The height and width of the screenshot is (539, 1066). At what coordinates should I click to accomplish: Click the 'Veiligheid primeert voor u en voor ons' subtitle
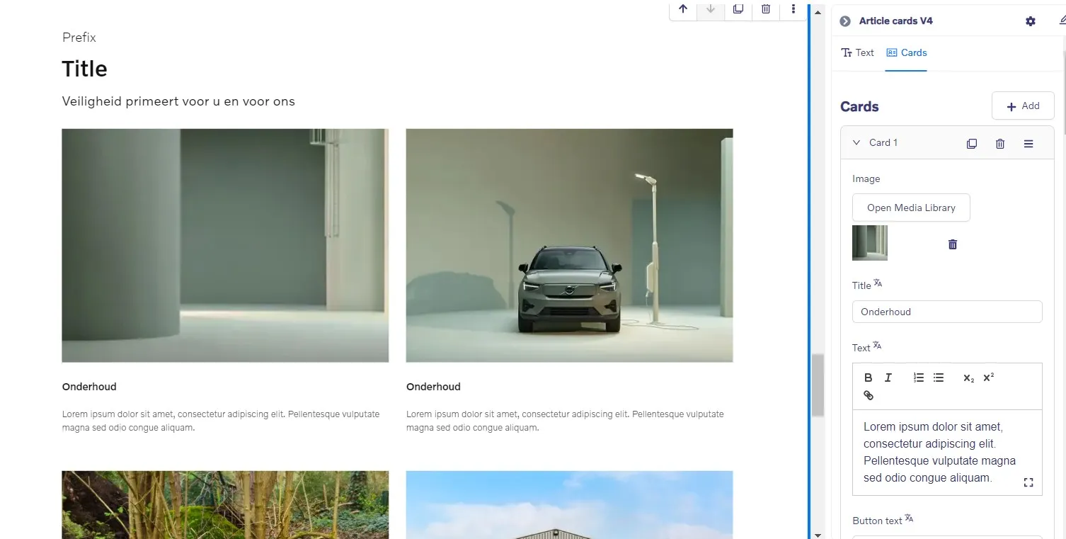tap(178, 101)
